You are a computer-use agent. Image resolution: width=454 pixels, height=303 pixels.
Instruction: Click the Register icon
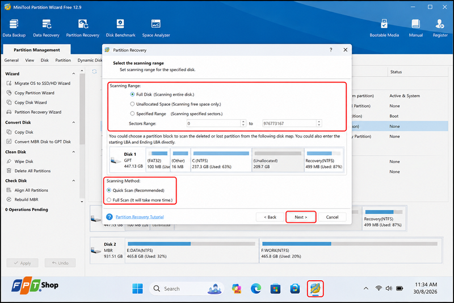click(x=440, y=28)
